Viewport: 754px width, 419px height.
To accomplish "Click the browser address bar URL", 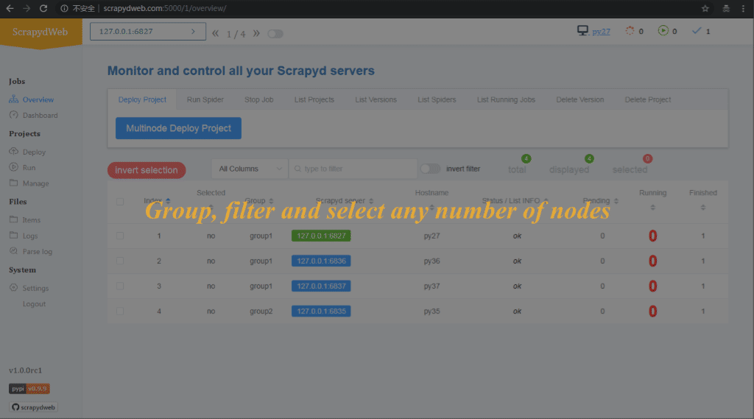I will point(164,8).
